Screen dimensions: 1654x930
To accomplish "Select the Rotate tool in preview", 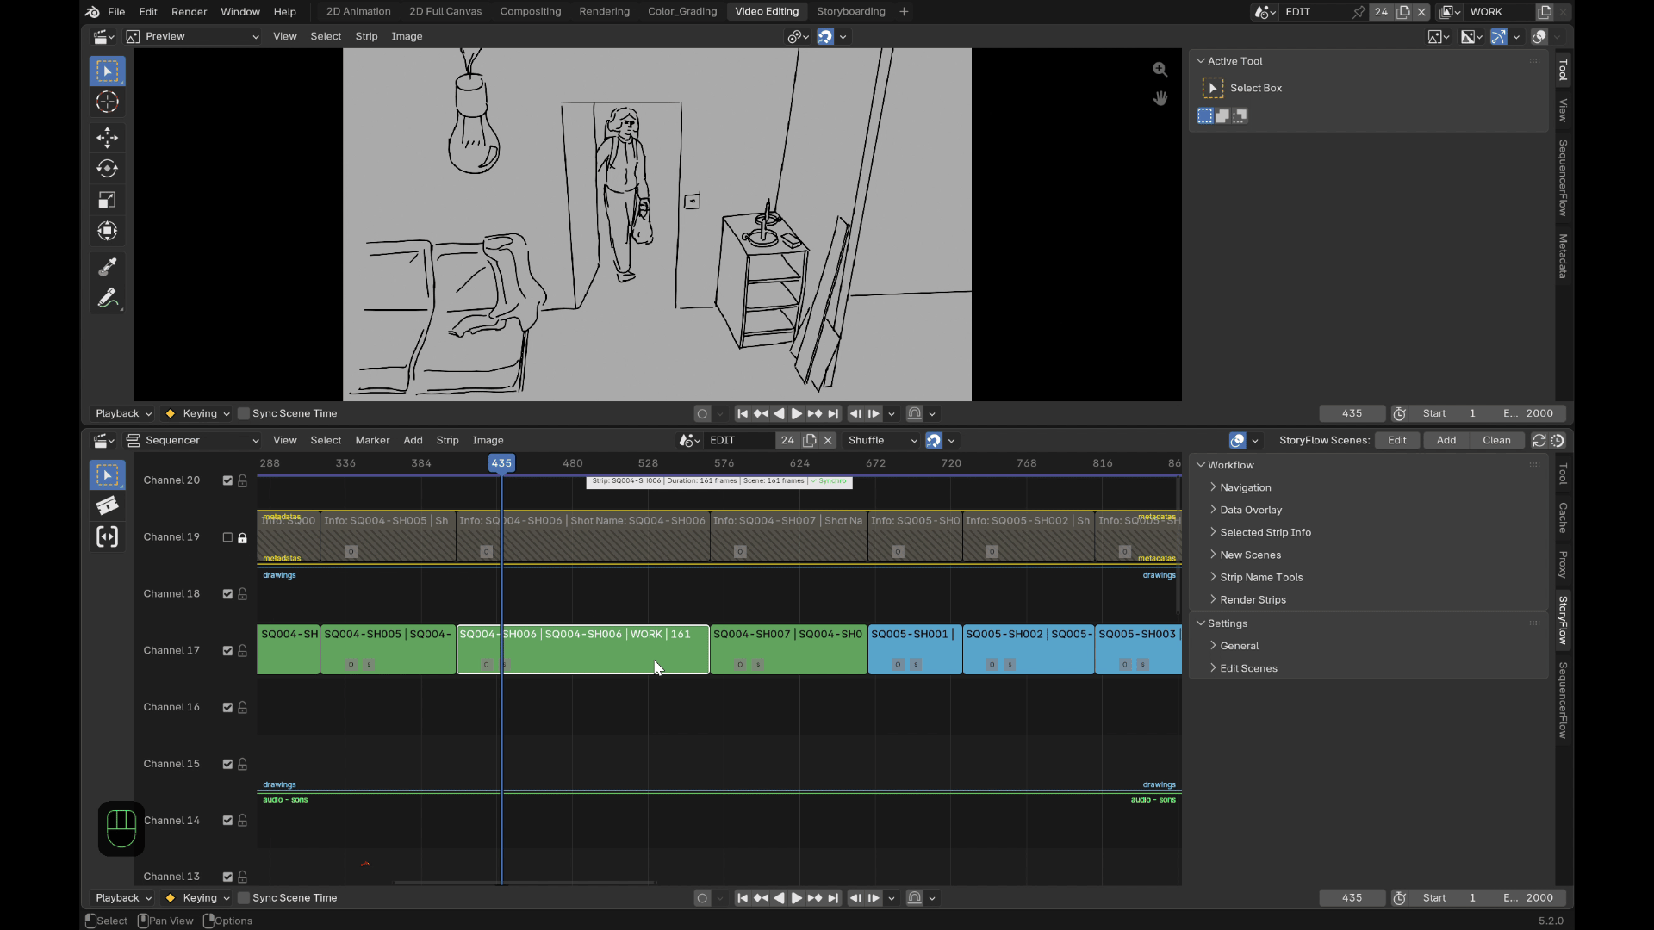I will pyautogui.click(x=107, y=169).
